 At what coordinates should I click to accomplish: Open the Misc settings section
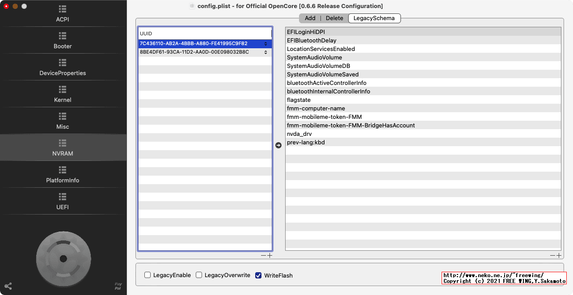pyautogui.click(x=63, y=121)
